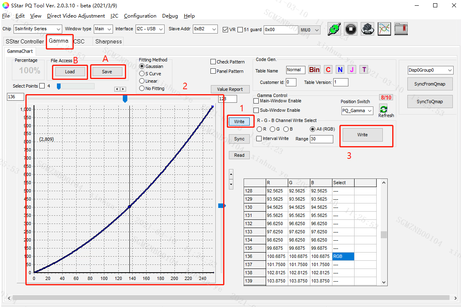Viewport: 461px width, 307px height.
Task: Click the green Refresh icon
Action: coord(384,109)
